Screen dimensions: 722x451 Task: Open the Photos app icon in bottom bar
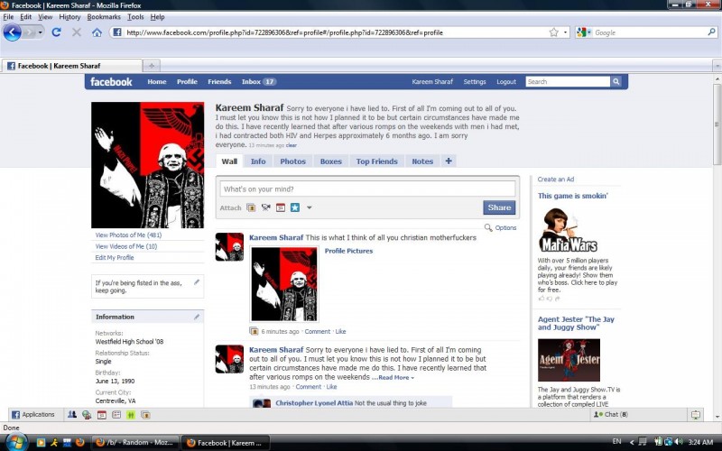(x=145, y=415)
